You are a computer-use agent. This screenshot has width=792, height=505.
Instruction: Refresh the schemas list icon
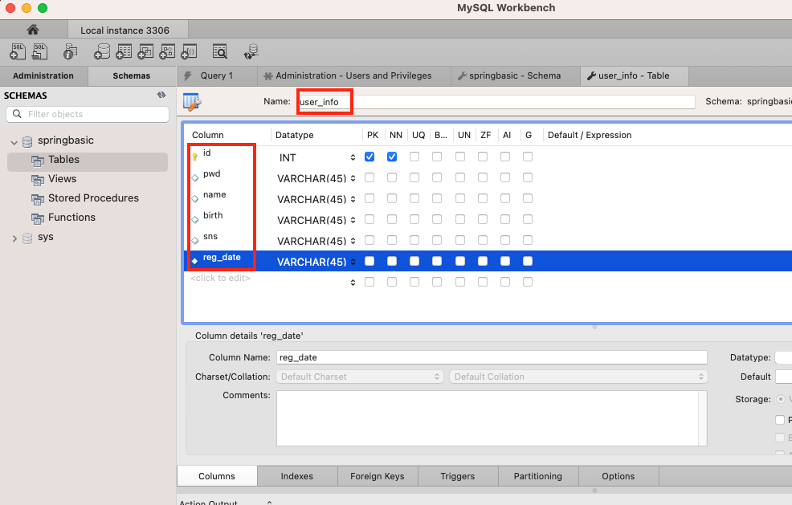[161, 95]
